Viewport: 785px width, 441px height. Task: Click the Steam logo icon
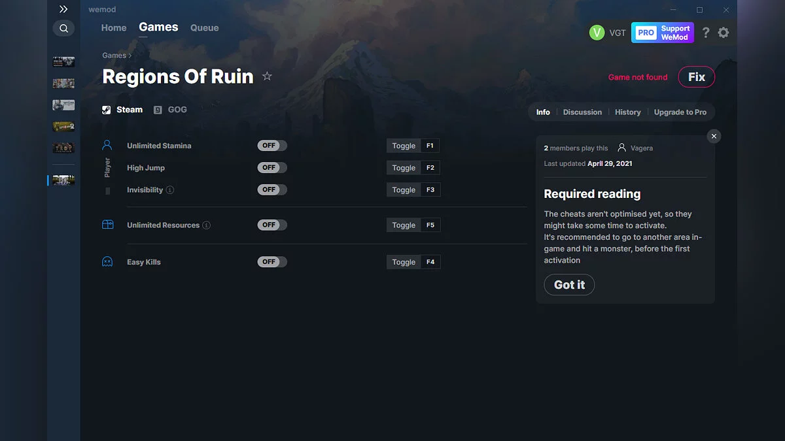click(x=107, y=110)
